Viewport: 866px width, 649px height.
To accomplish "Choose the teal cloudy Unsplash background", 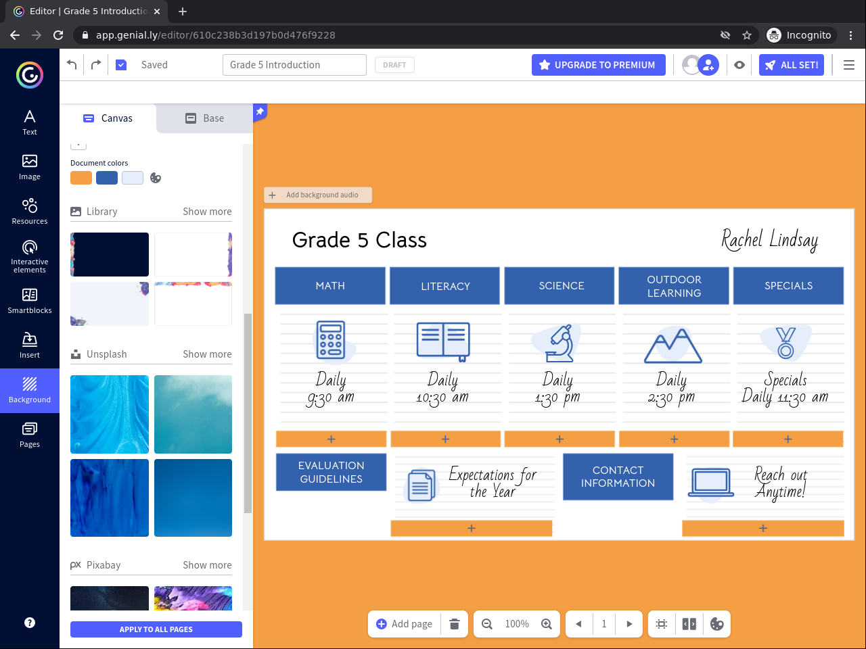I will [193, 414].
